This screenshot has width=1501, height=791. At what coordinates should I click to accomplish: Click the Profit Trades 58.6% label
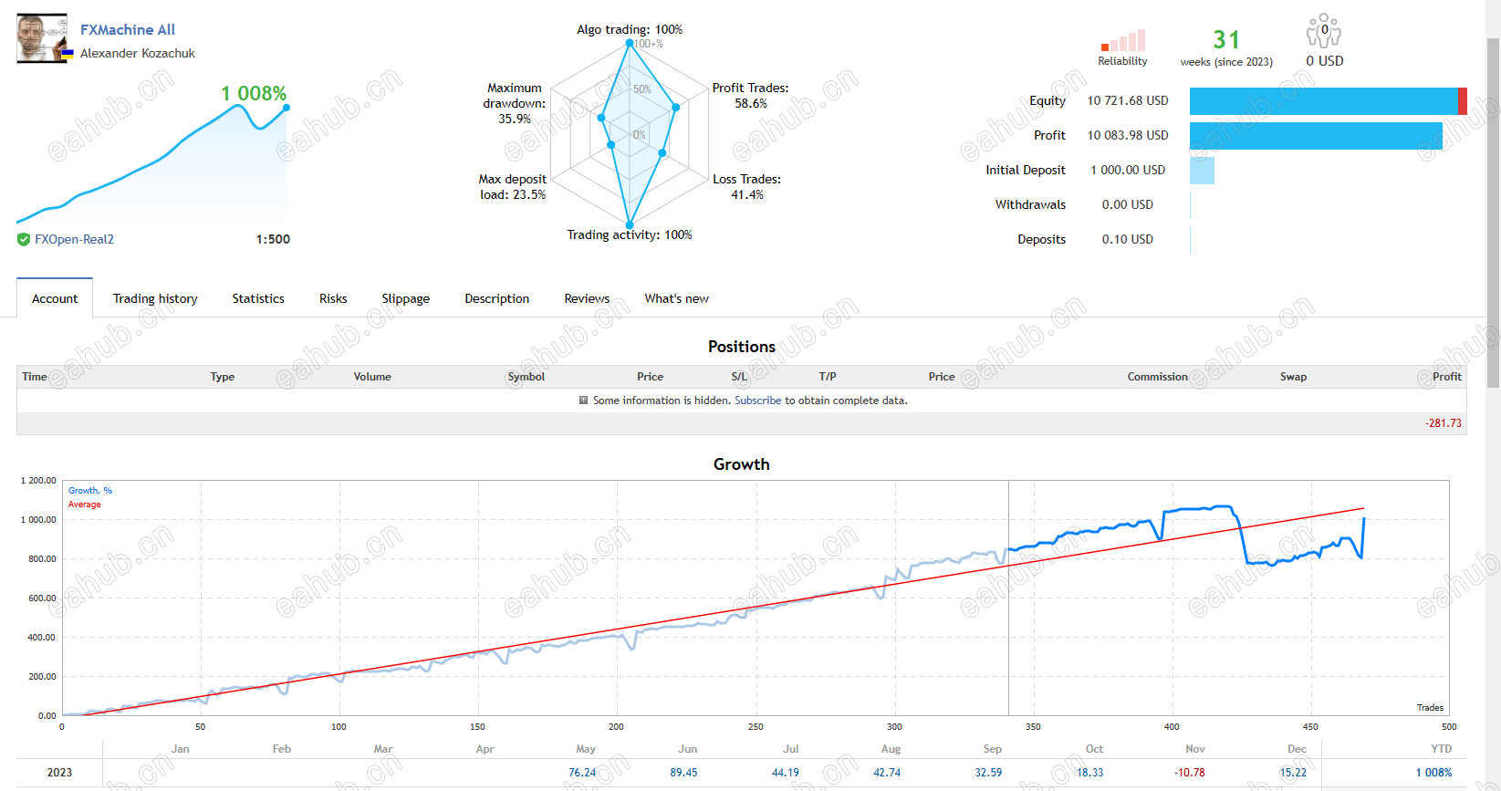pos(750,95)
